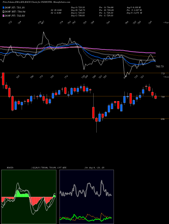Click the orange -DI line peak in the ADX panel
The height and width of the screenshot is (224, 169).
pyautogui.click(x=102, y=213)
